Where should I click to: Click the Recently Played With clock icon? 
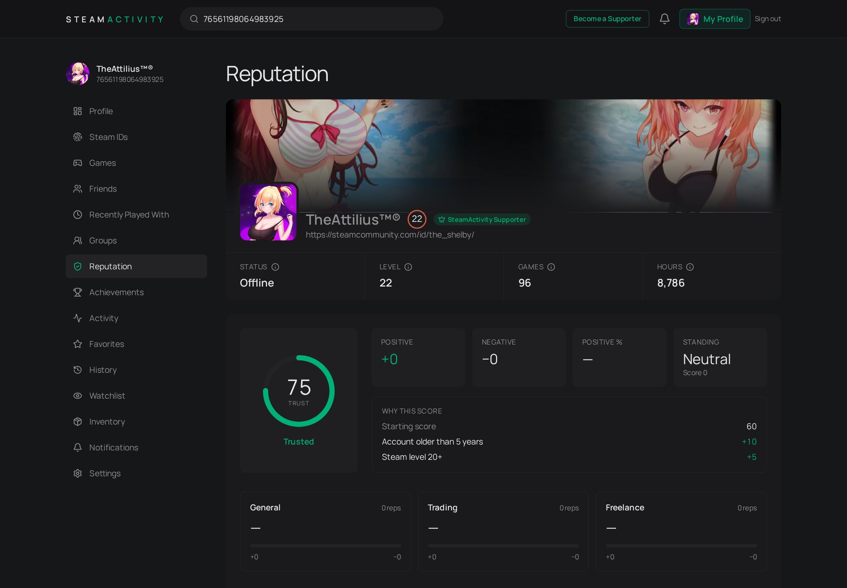coord(78,215)
